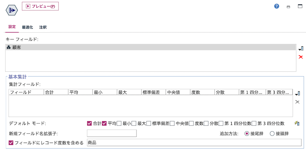Click the 第 1 四分... column header
The image size is (306, 150).
click(x=252, y=92)
